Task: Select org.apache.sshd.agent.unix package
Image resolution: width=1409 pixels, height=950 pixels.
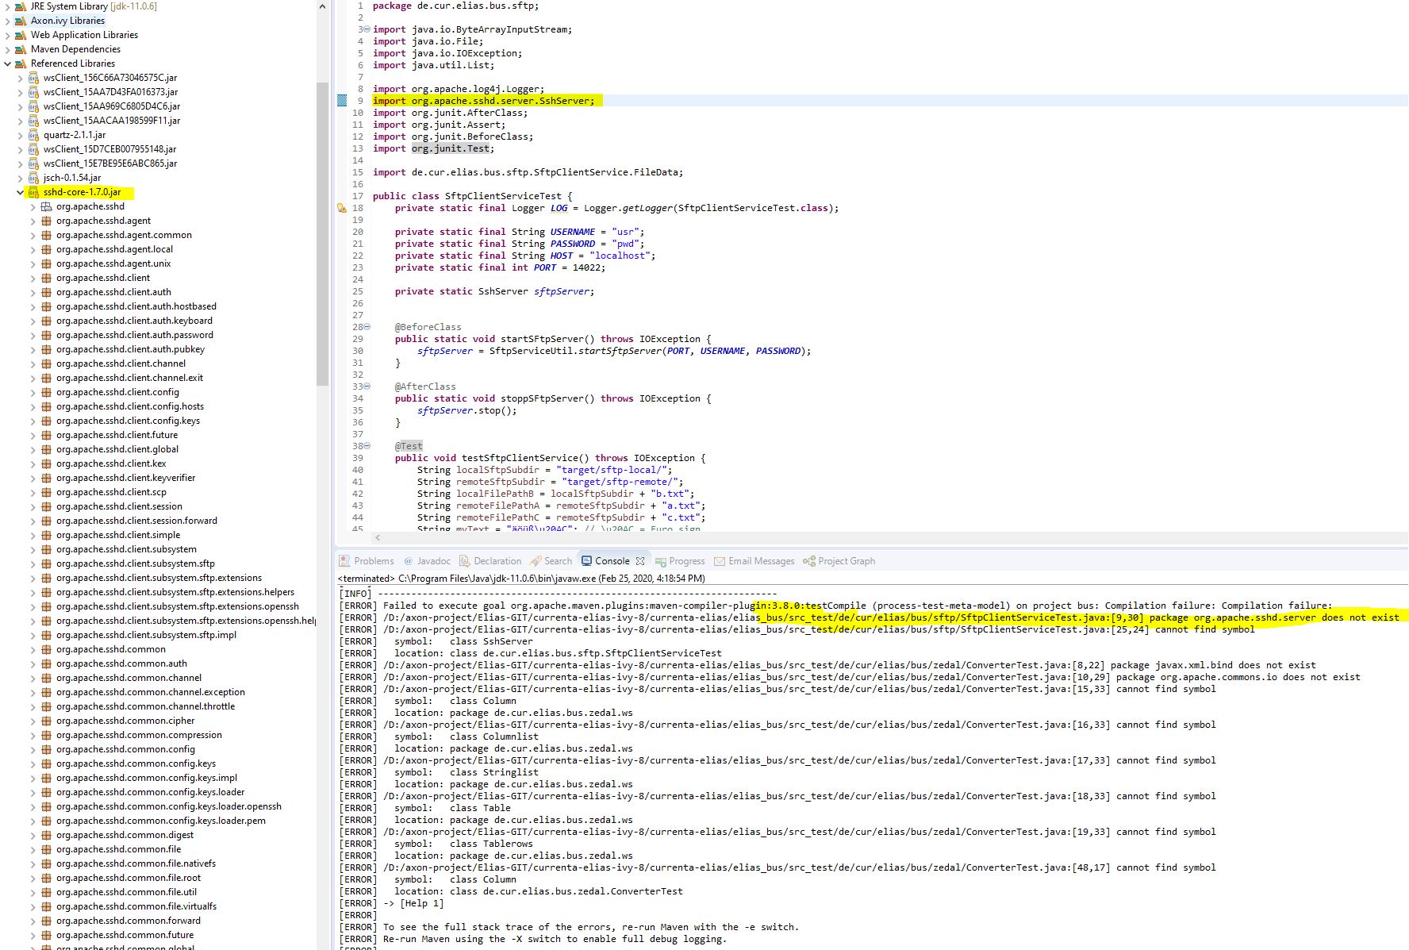Action: coord(113,263)
